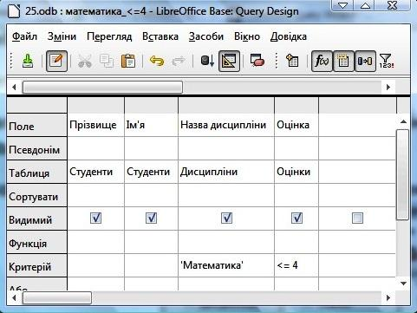Screen dimensions: 417x313
Task: Toggle Edit Data mode icon
Action: pos(56,61)
